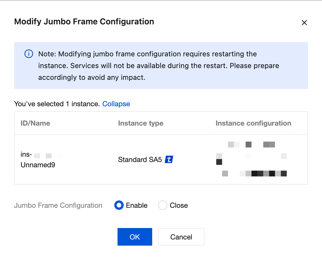322x260 pixels.
Task: Click the restart warning note text
Action: (x=159, y=65)
